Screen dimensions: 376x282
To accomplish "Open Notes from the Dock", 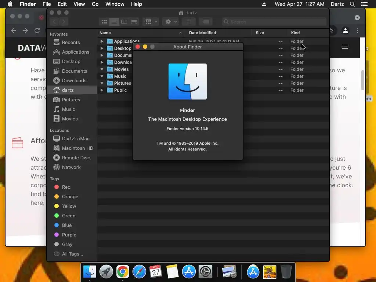I will coord(172,272).
